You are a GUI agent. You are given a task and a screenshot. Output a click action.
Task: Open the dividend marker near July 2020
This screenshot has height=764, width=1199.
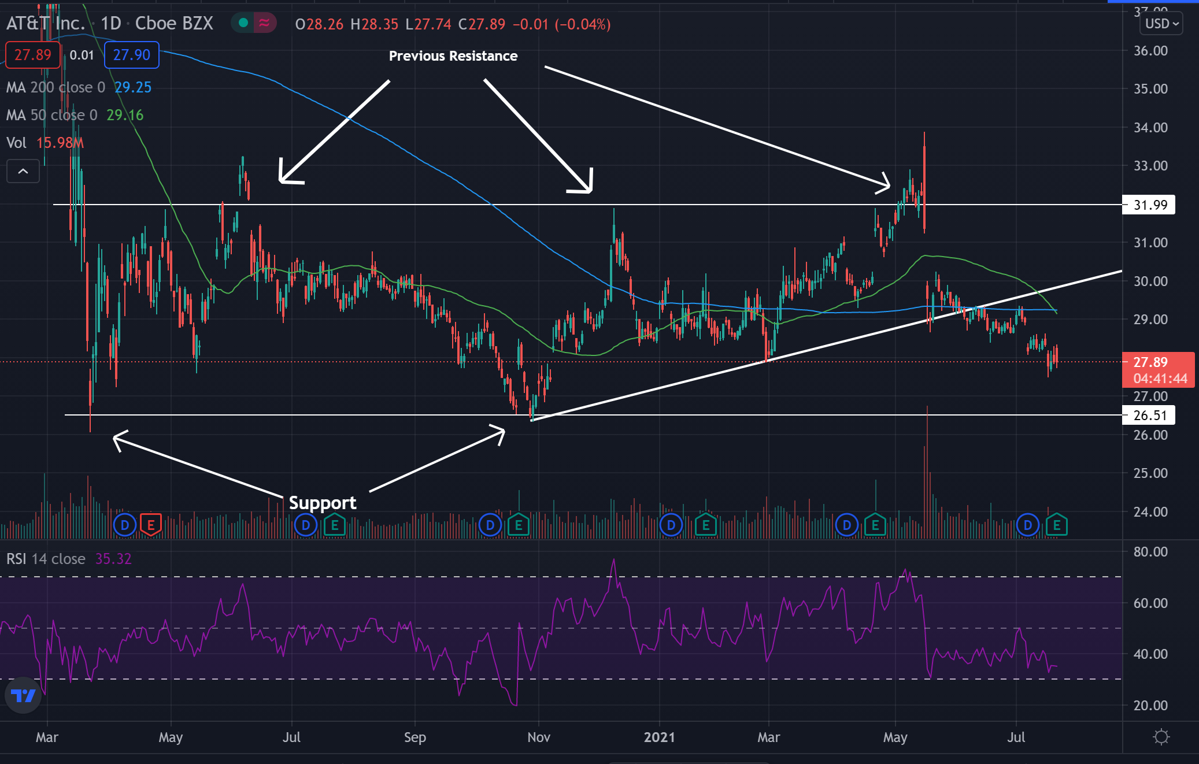[306, 525]
